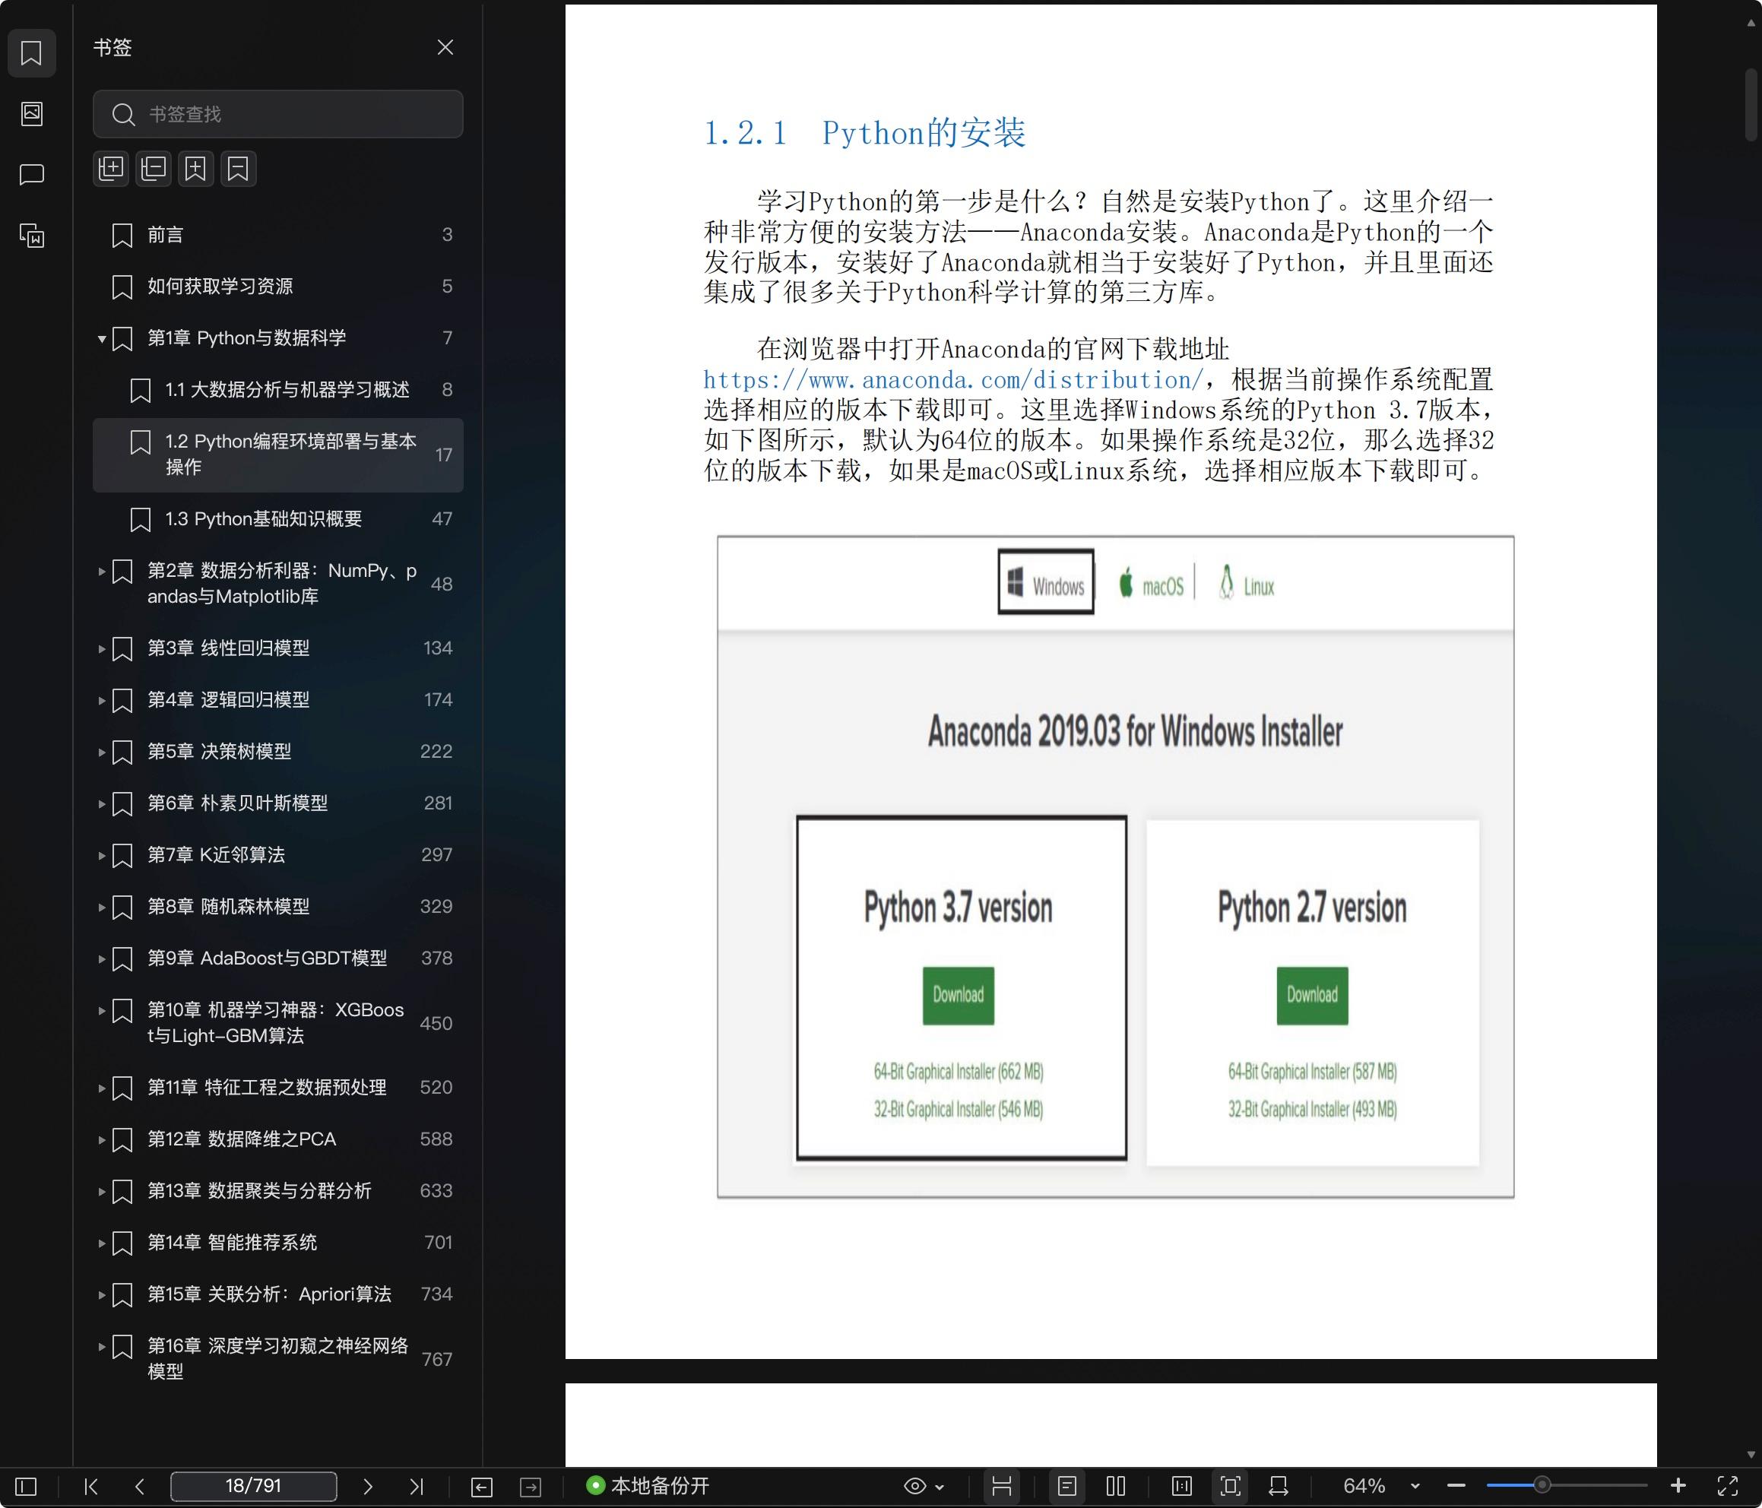1762x1508 pixels.
Task: Open the 如何获取学习资源 bookmark
Action: [278, 287]
